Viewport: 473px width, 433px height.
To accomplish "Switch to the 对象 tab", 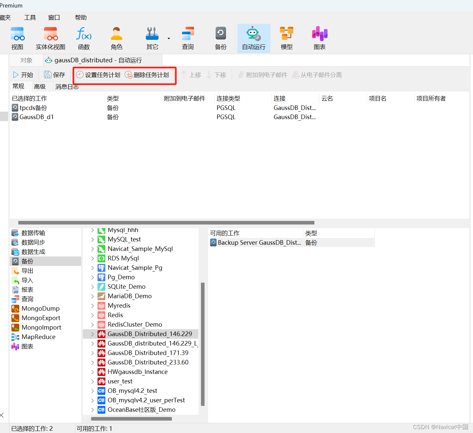I will pos(26,60).
